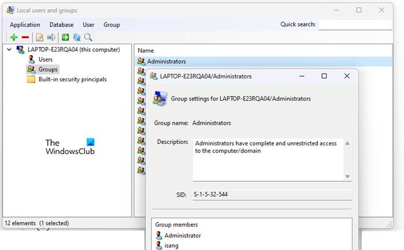The width and height of the screenshot is (404, 250).
Task: Click the green plus add icon
Action: [x=14, y=38]
